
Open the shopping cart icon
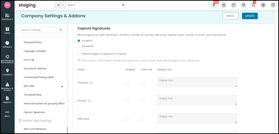244,5
